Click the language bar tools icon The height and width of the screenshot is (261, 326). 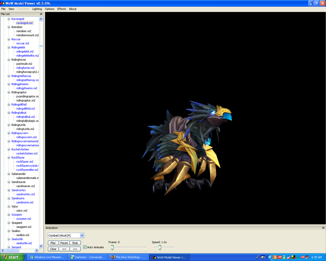pos(263,257)
